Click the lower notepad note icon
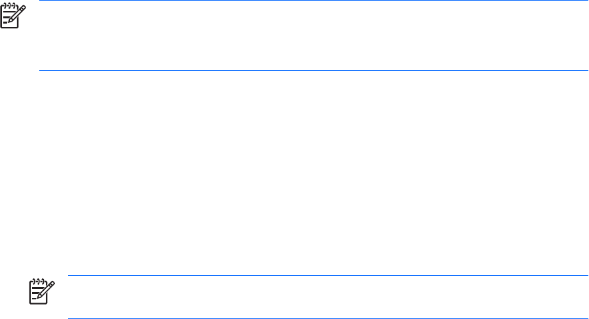The width and height of the screenshot is (589, 319). coord(41,291)
